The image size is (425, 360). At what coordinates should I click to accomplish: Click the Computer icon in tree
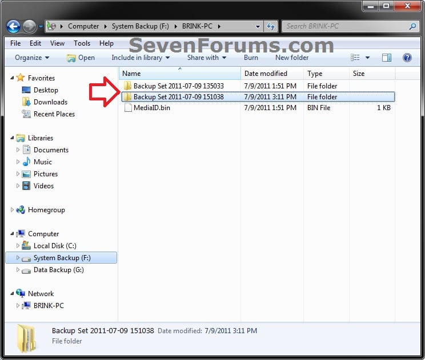(x=21, y=233)
